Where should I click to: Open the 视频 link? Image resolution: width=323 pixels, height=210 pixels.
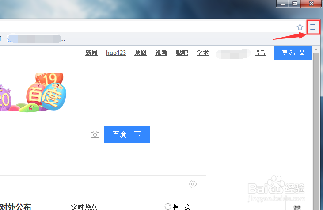tap(161, 53)
